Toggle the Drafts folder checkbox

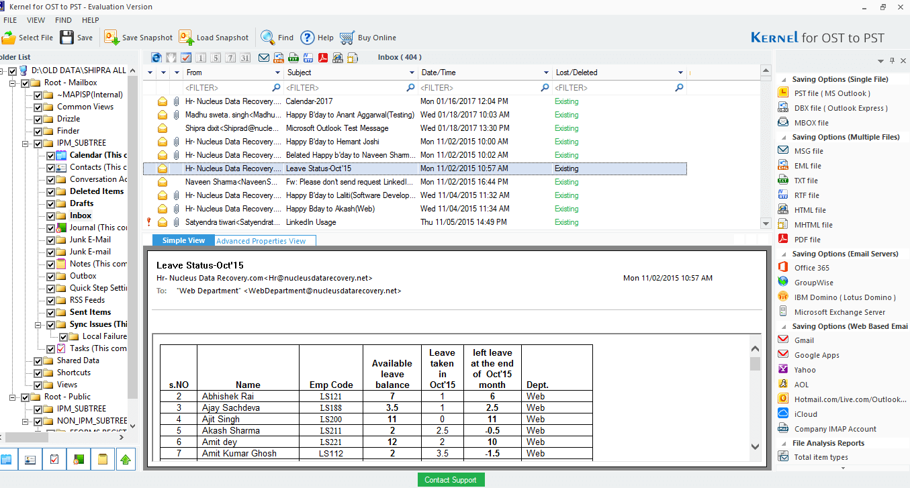51,203
